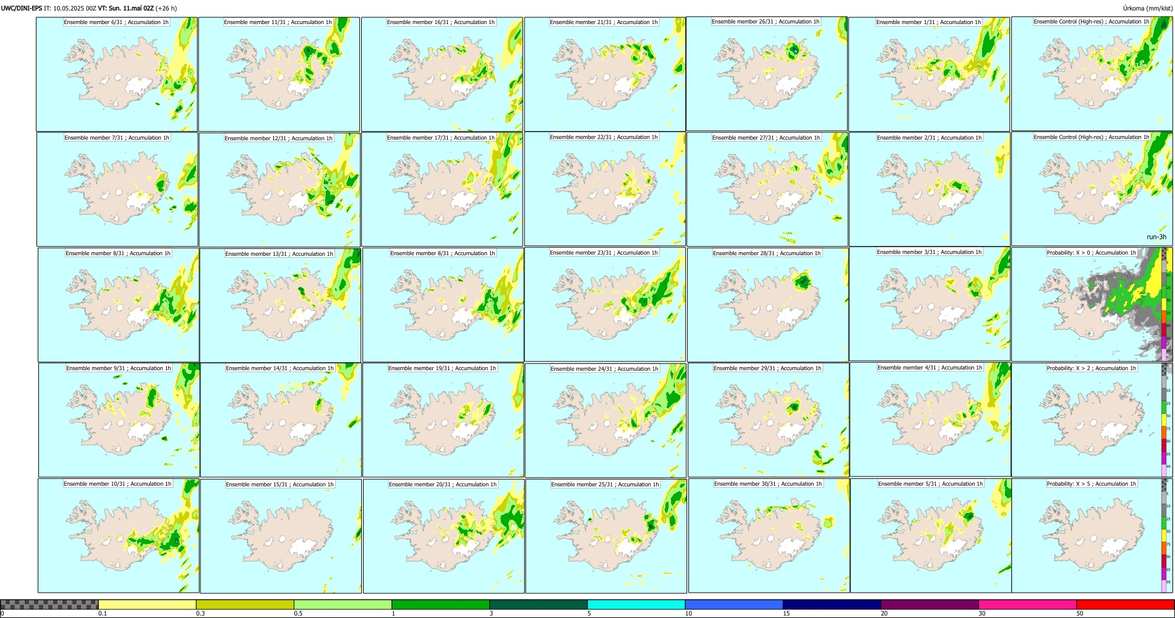View the Ensemble member 28/31 map
Viewport: 1175px width, 618px height.
pos(768,305)
